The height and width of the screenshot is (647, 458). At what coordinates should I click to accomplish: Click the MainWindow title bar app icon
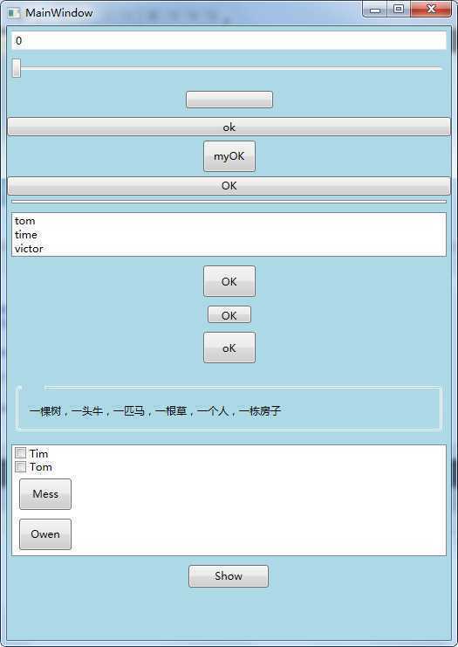tap(14, 13)
